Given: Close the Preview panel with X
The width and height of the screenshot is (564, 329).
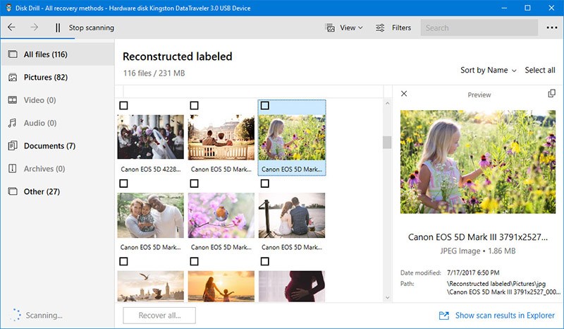Looking at the screenshot, I should [x=404, y=94].
